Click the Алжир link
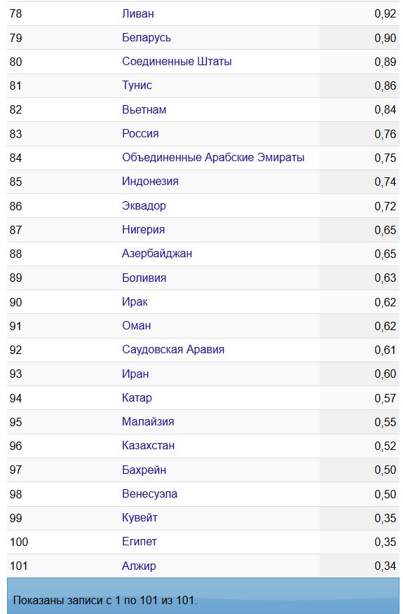The height and width of the screenshot is (614, 403). [139, 566]
